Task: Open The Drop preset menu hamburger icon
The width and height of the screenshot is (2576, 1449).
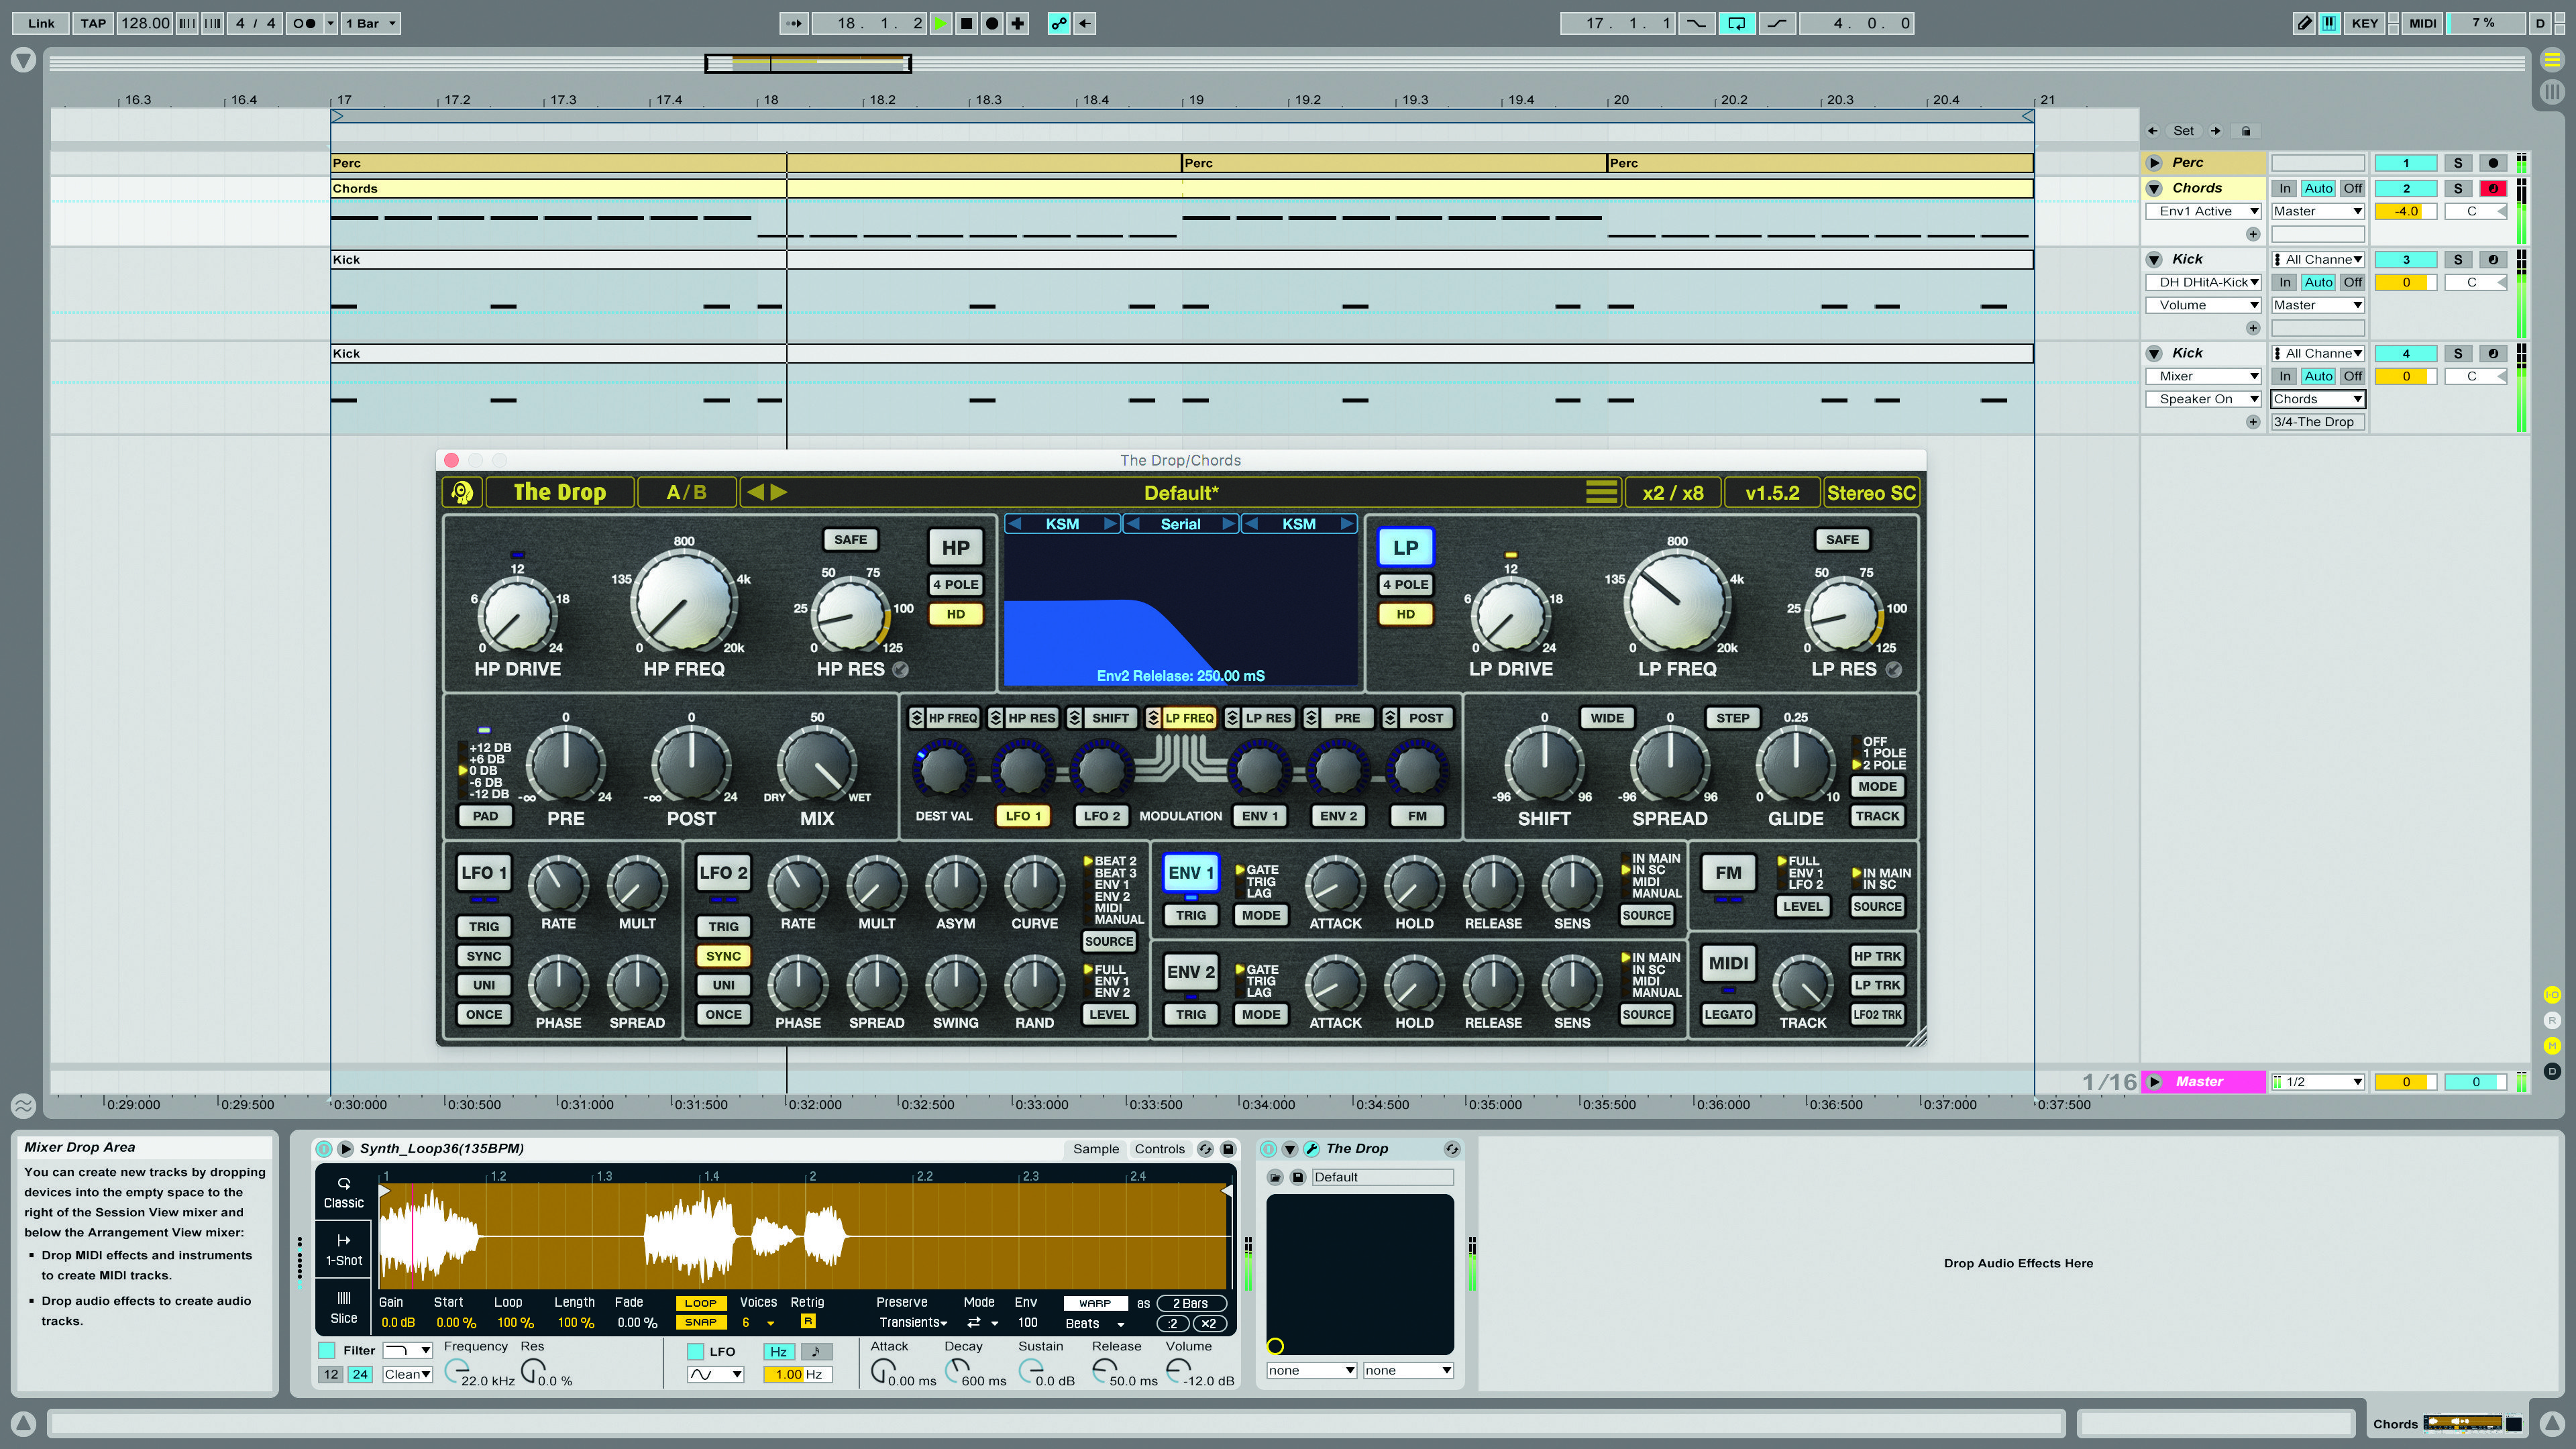Action: (x=1601, y=492)
